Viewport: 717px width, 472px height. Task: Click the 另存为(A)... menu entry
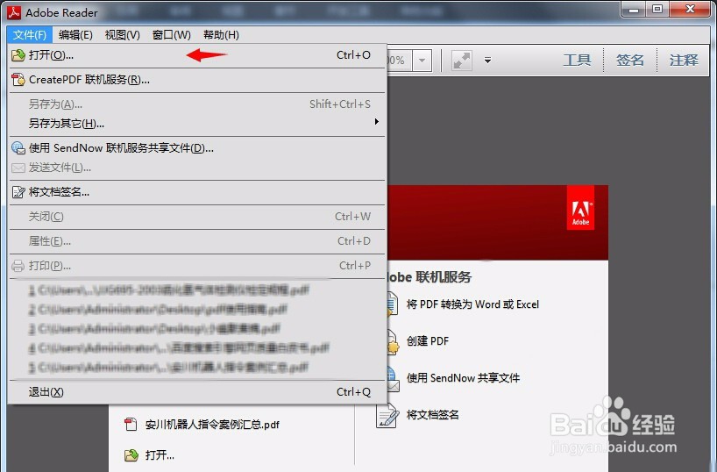click(197, 104)
